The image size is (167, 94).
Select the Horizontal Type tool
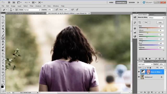pyautogui.click(x=3, y=63)
